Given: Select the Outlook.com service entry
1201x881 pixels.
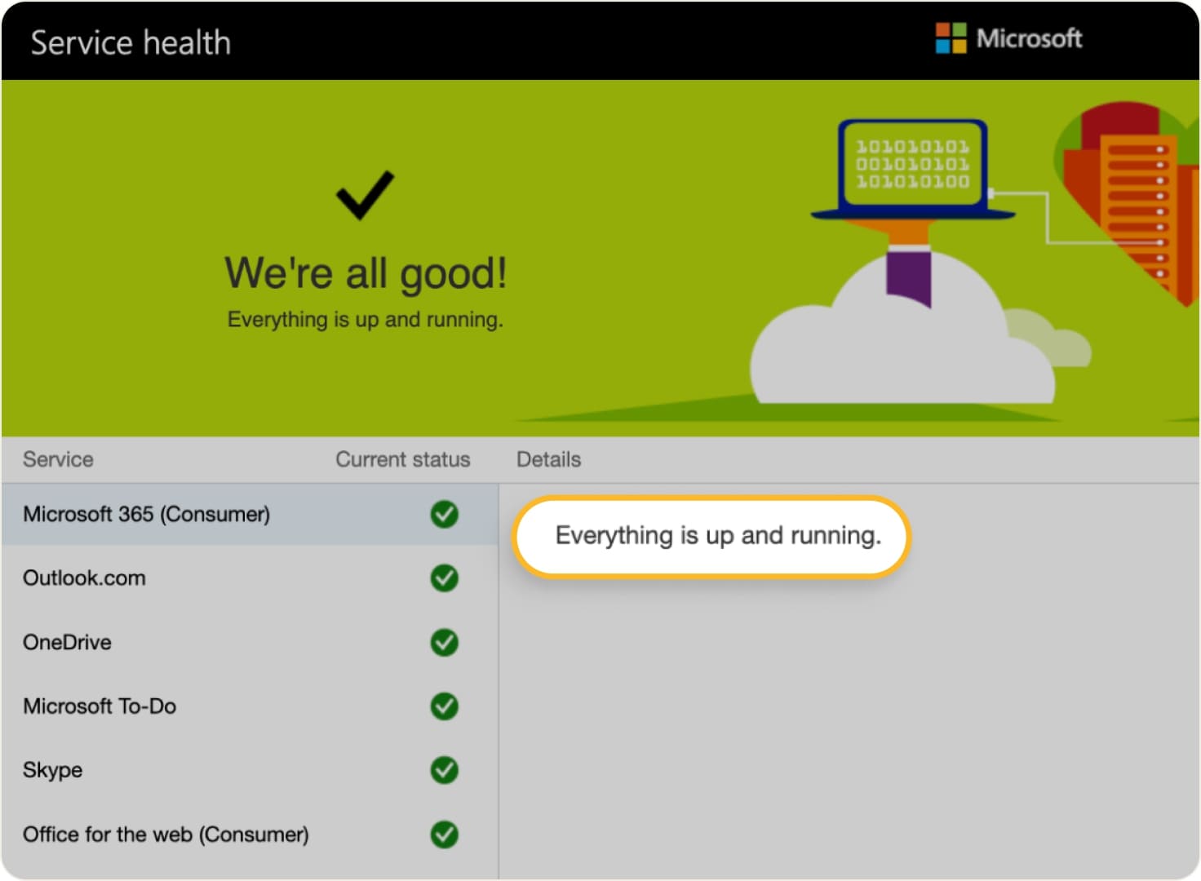Looking at the screenshot, I should [x=85, y=578].
